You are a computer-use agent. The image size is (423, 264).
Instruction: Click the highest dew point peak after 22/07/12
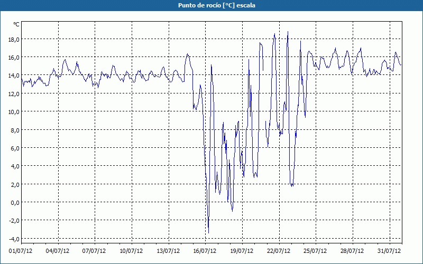[x=288, y=32]
